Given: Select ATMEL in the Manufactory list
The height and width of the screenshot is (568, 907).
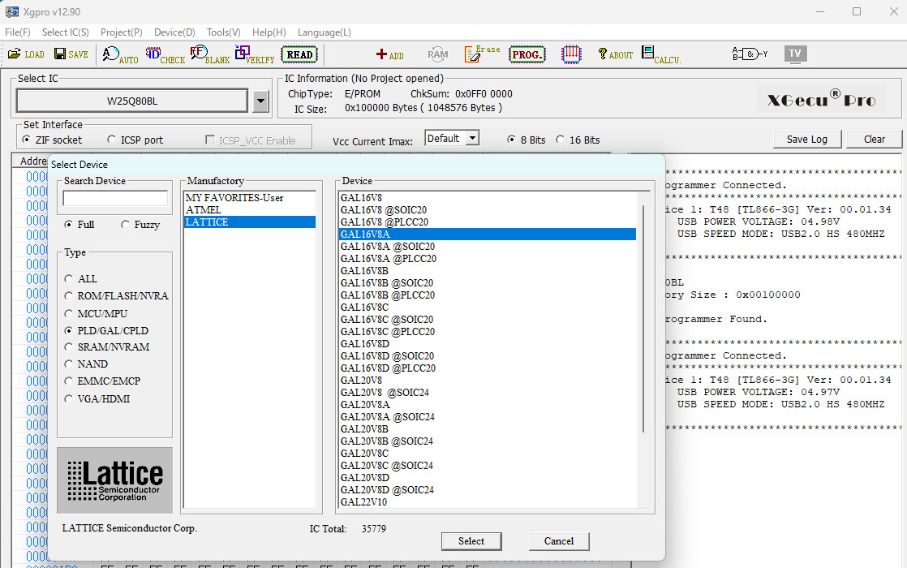Looking at the screenshot, I should [249, 210].
